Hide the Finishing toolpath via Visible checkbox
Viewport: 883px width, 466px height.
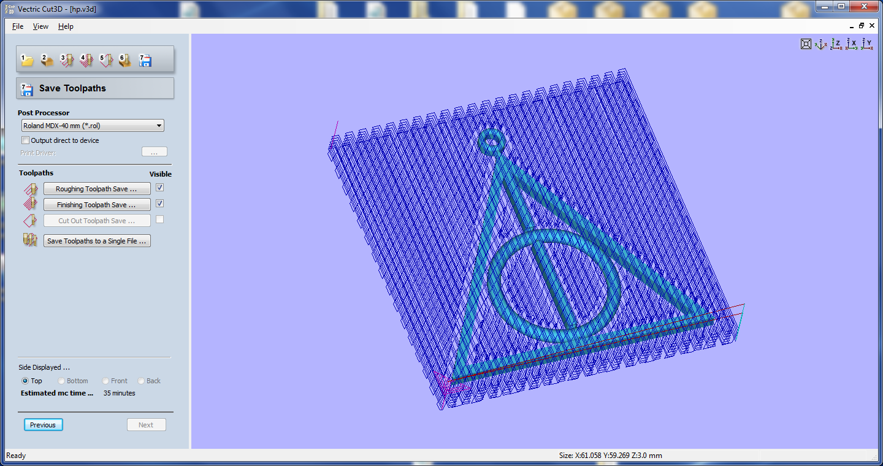pos(159,204)
